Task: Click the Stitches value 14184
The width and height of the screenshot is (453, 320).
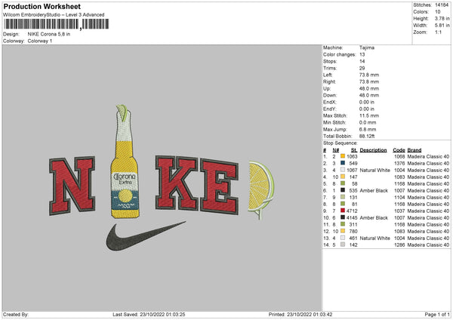Action: point(442,5)
